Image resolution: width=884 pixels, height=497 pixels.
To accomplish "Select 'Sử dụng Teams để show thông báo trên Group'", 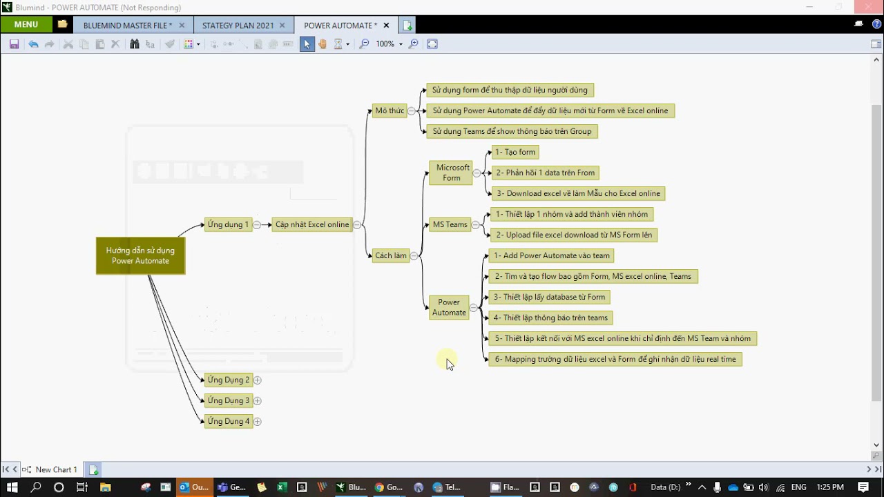I will pos(512,131).
